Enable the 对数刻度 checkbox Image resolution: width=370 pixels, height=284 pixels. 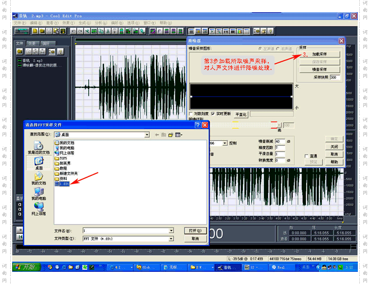191,114
